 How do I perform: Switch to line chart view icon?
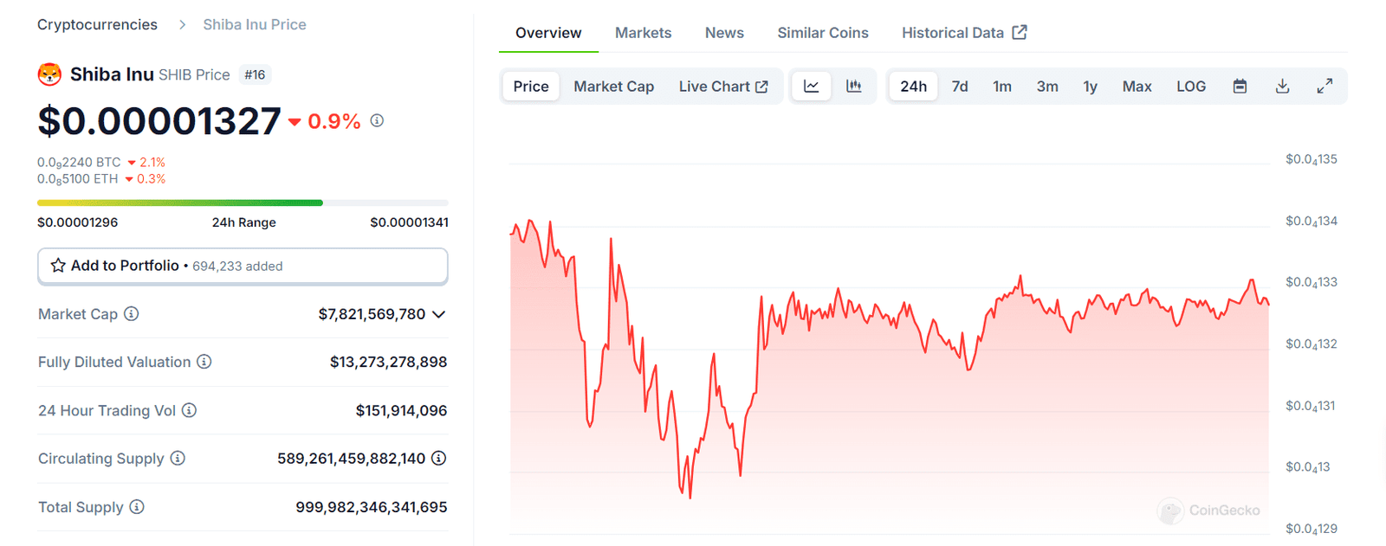[x=812, y=87]
